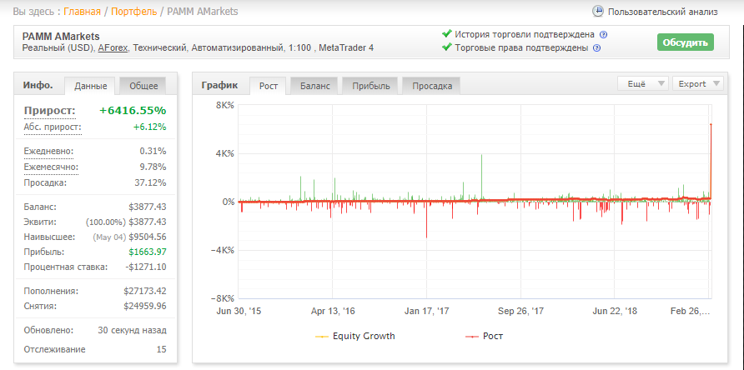Screen dimensions: 744x370
Task: Click the Абс. прирост label
Action: (53, 127)
